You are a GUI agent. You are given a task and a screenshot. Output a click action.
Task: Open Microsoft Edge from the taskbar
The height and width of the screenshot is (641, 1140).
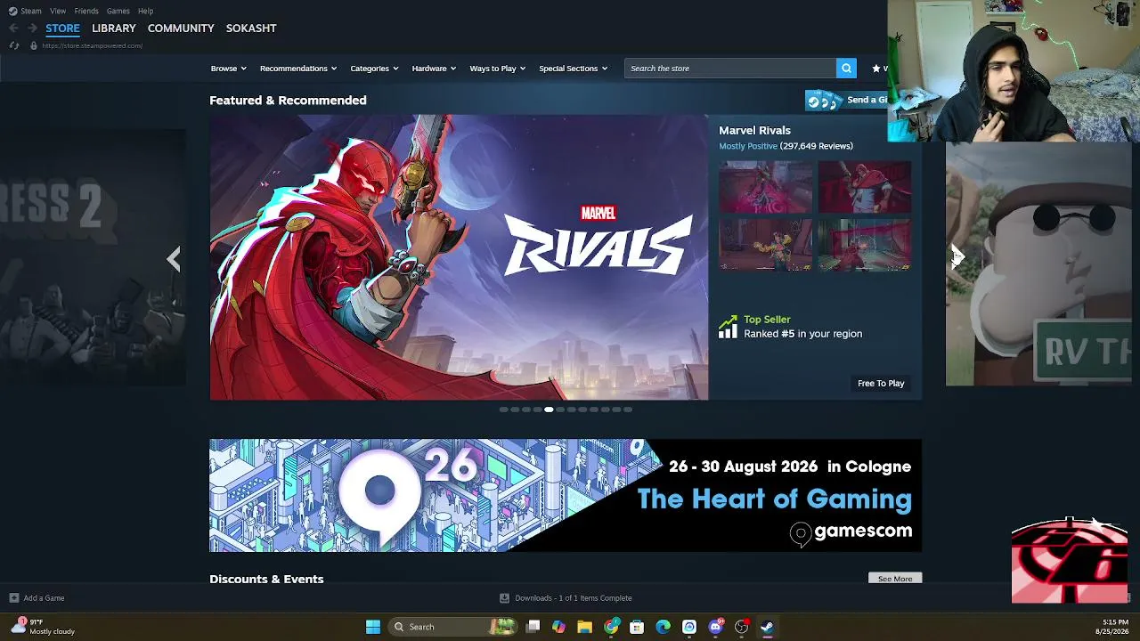[x=663, y=627]
